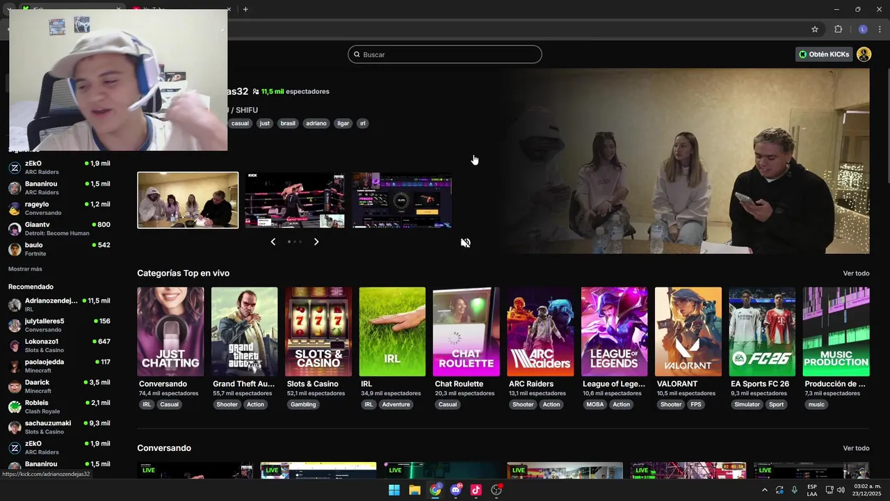Click the music tag
This screenshot has height=501, width=890.
[816, 404]
